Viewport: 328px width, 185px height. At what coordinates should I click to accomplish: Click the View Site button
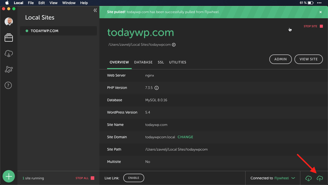tap(309, 59)
